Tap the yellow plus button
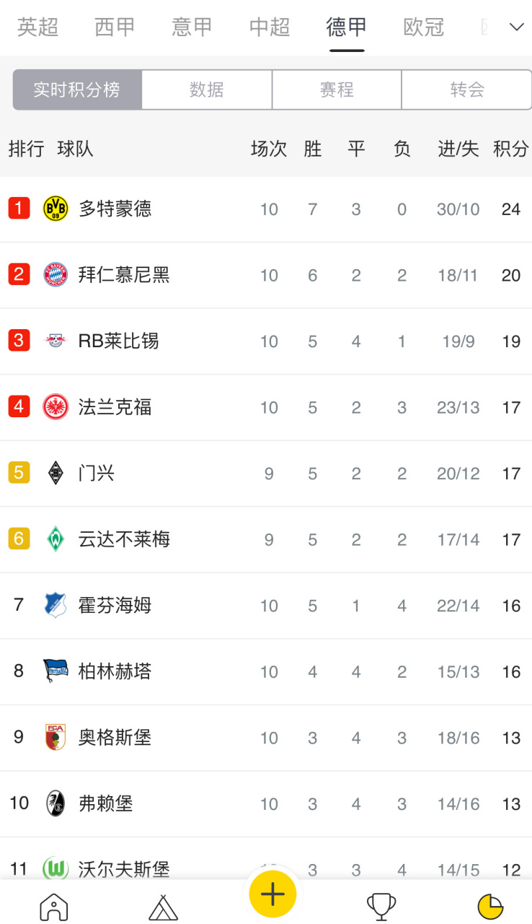532x924 pixels. click(x=272, y=895)
